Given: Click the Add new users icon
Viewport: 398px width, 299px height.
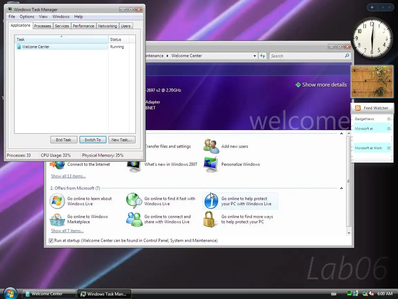Looking at the screenshot, I should coord(211,146).
